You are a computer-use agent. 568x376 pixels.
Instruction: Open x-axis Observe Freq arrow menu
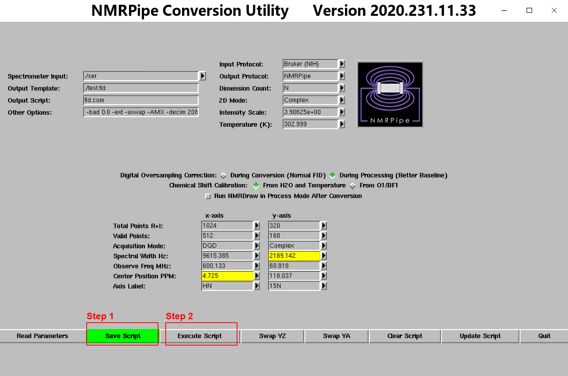tap(257, 266)
